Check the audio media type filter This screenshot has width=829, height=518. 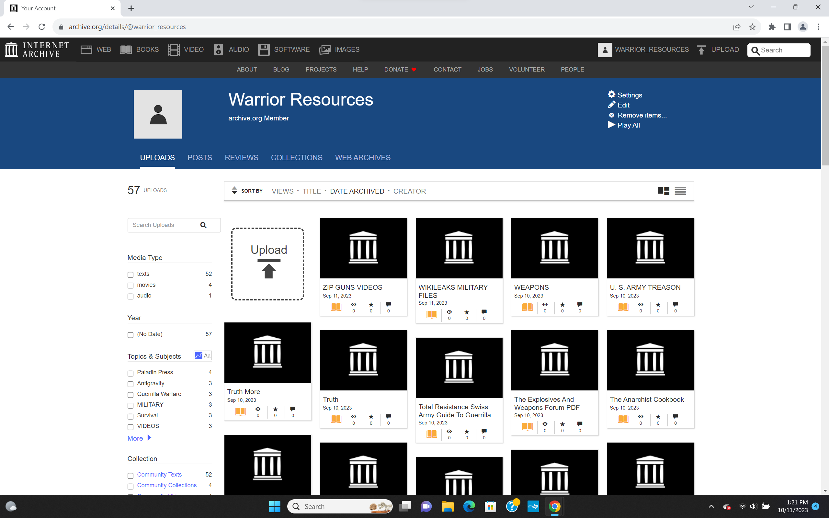click(x=131, y=296)
